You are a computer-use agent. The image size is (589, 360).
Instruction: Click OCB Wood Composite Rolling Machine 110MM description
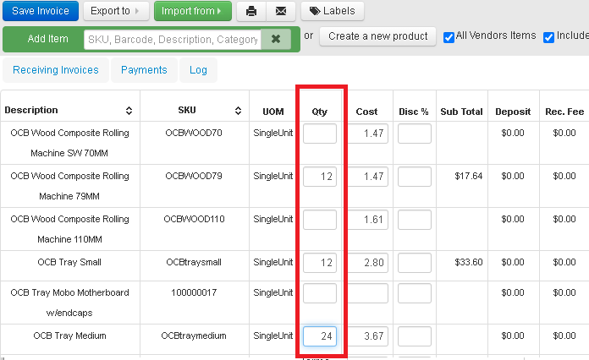pos(69,229)
